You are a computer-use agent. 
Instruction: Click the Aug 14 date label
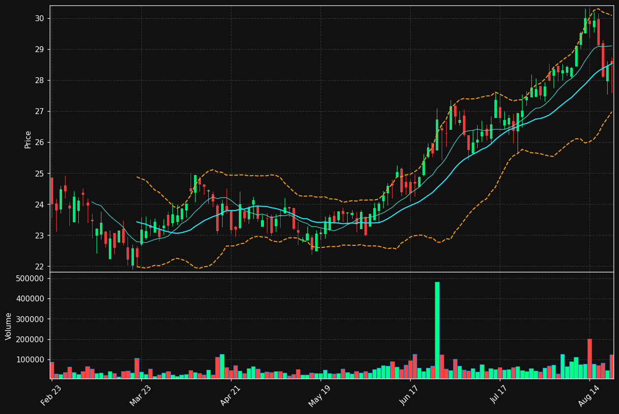click(589, 395)
